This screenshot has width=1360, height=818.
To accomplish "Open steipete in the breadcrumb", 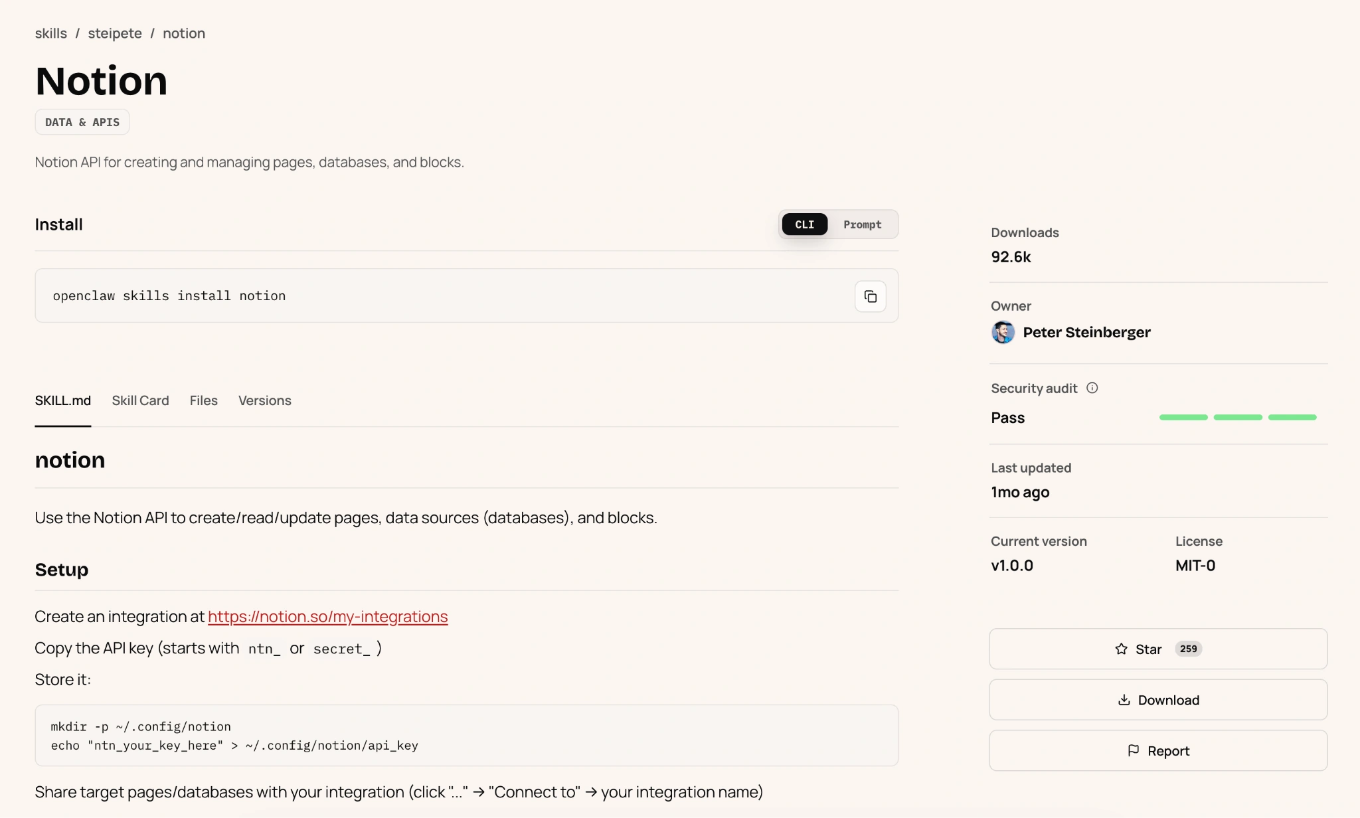I will coord(115,33).
